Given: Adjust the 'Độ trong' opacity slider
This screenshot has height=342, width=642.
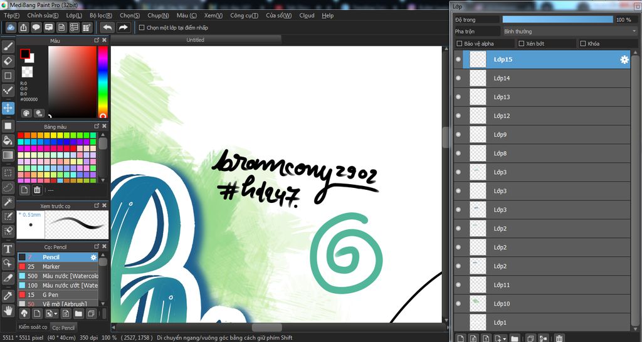Looking at the screenshot, I should click(557, 19).
